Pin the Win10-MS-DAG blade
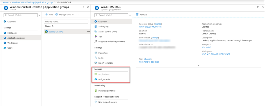 coord(258,7)
